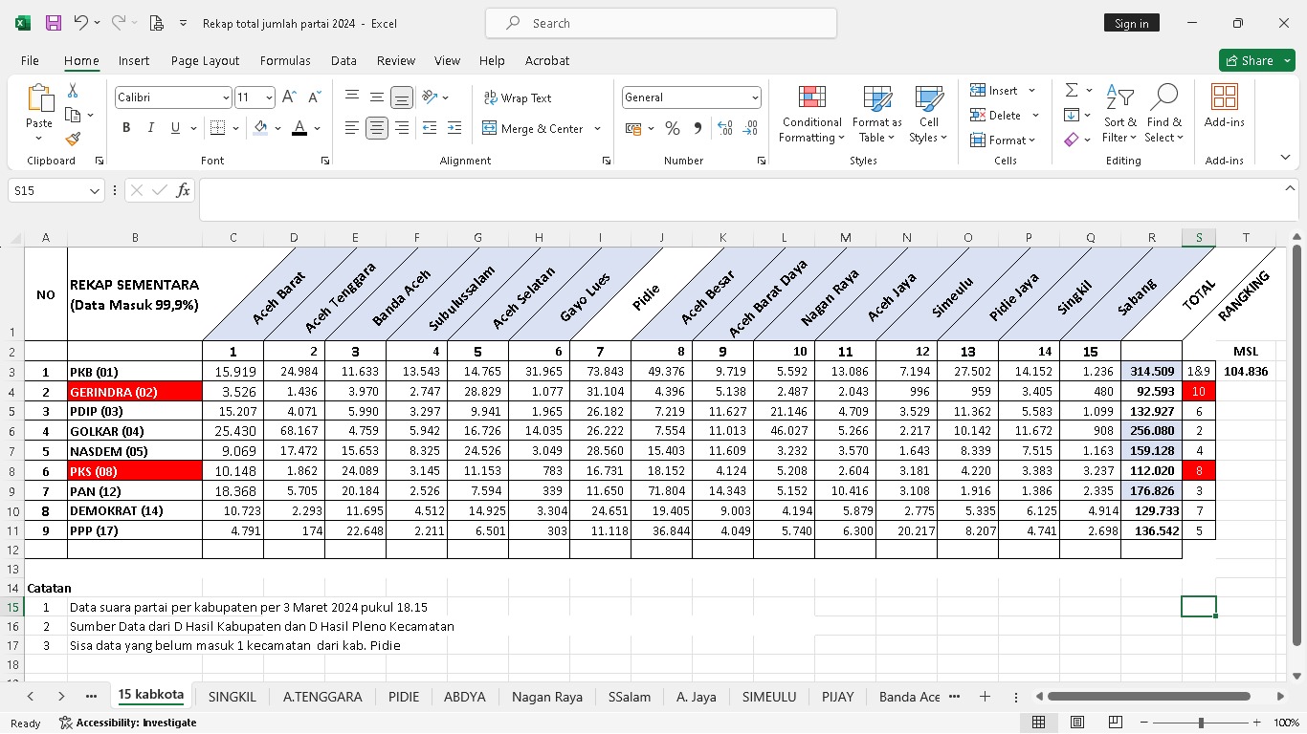Open the Page Layout ribbon tab
Viewport: 1307px width, 734px height.
(x=205, y=60)
